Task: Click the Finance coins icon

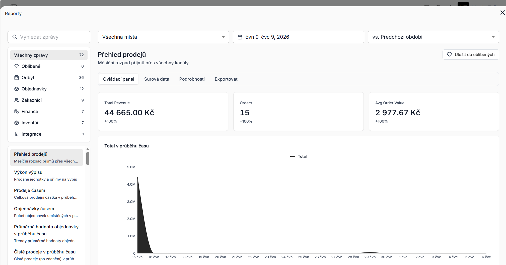Action: (x=17, y=112)
